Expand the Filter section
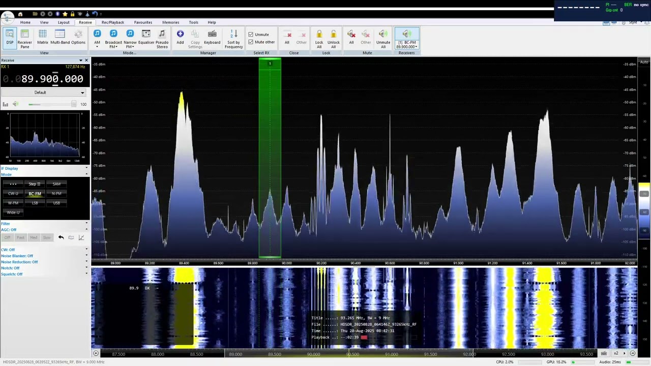This screenshot has width=651, height=366. click(45, 224)
